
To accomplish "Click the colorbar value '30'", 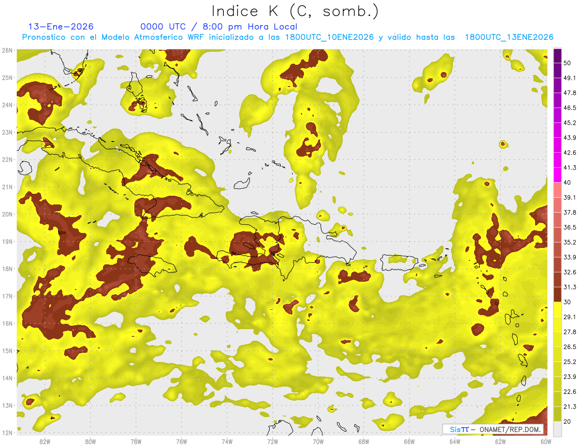I will (567, 302).
